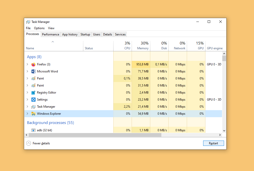Image resolution: width=254 pixels, height=171 pixels.
Task: Expand the Settings process row
Action: point(27,100)
